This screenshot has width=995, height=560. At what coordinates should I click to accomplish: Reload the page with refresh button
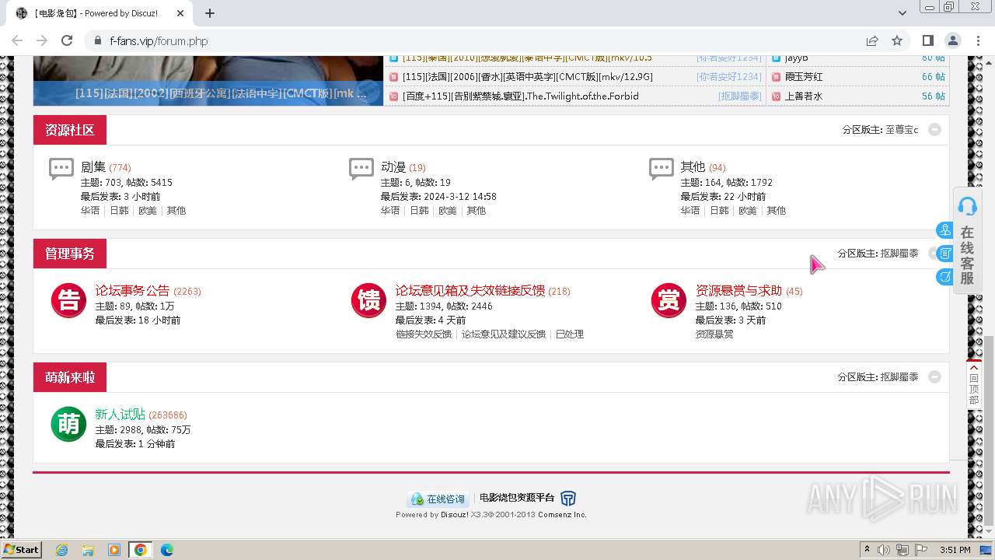click(67, 40)
